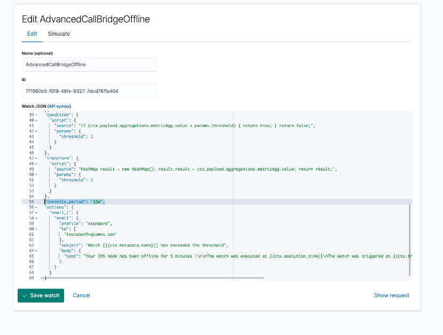
Task: Click the tescobar@vqcomms.com email address
Action: [x=91, y=234]
